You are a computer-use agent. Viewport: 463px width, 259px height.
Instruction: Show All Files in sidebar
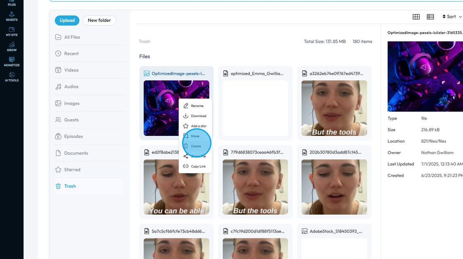90,37
